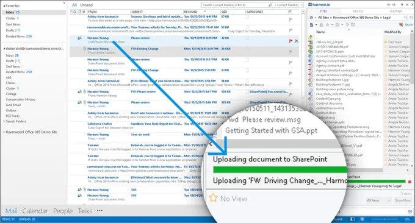
Task: Adjust zoom slider in status bar
Action: click(385, 219)
